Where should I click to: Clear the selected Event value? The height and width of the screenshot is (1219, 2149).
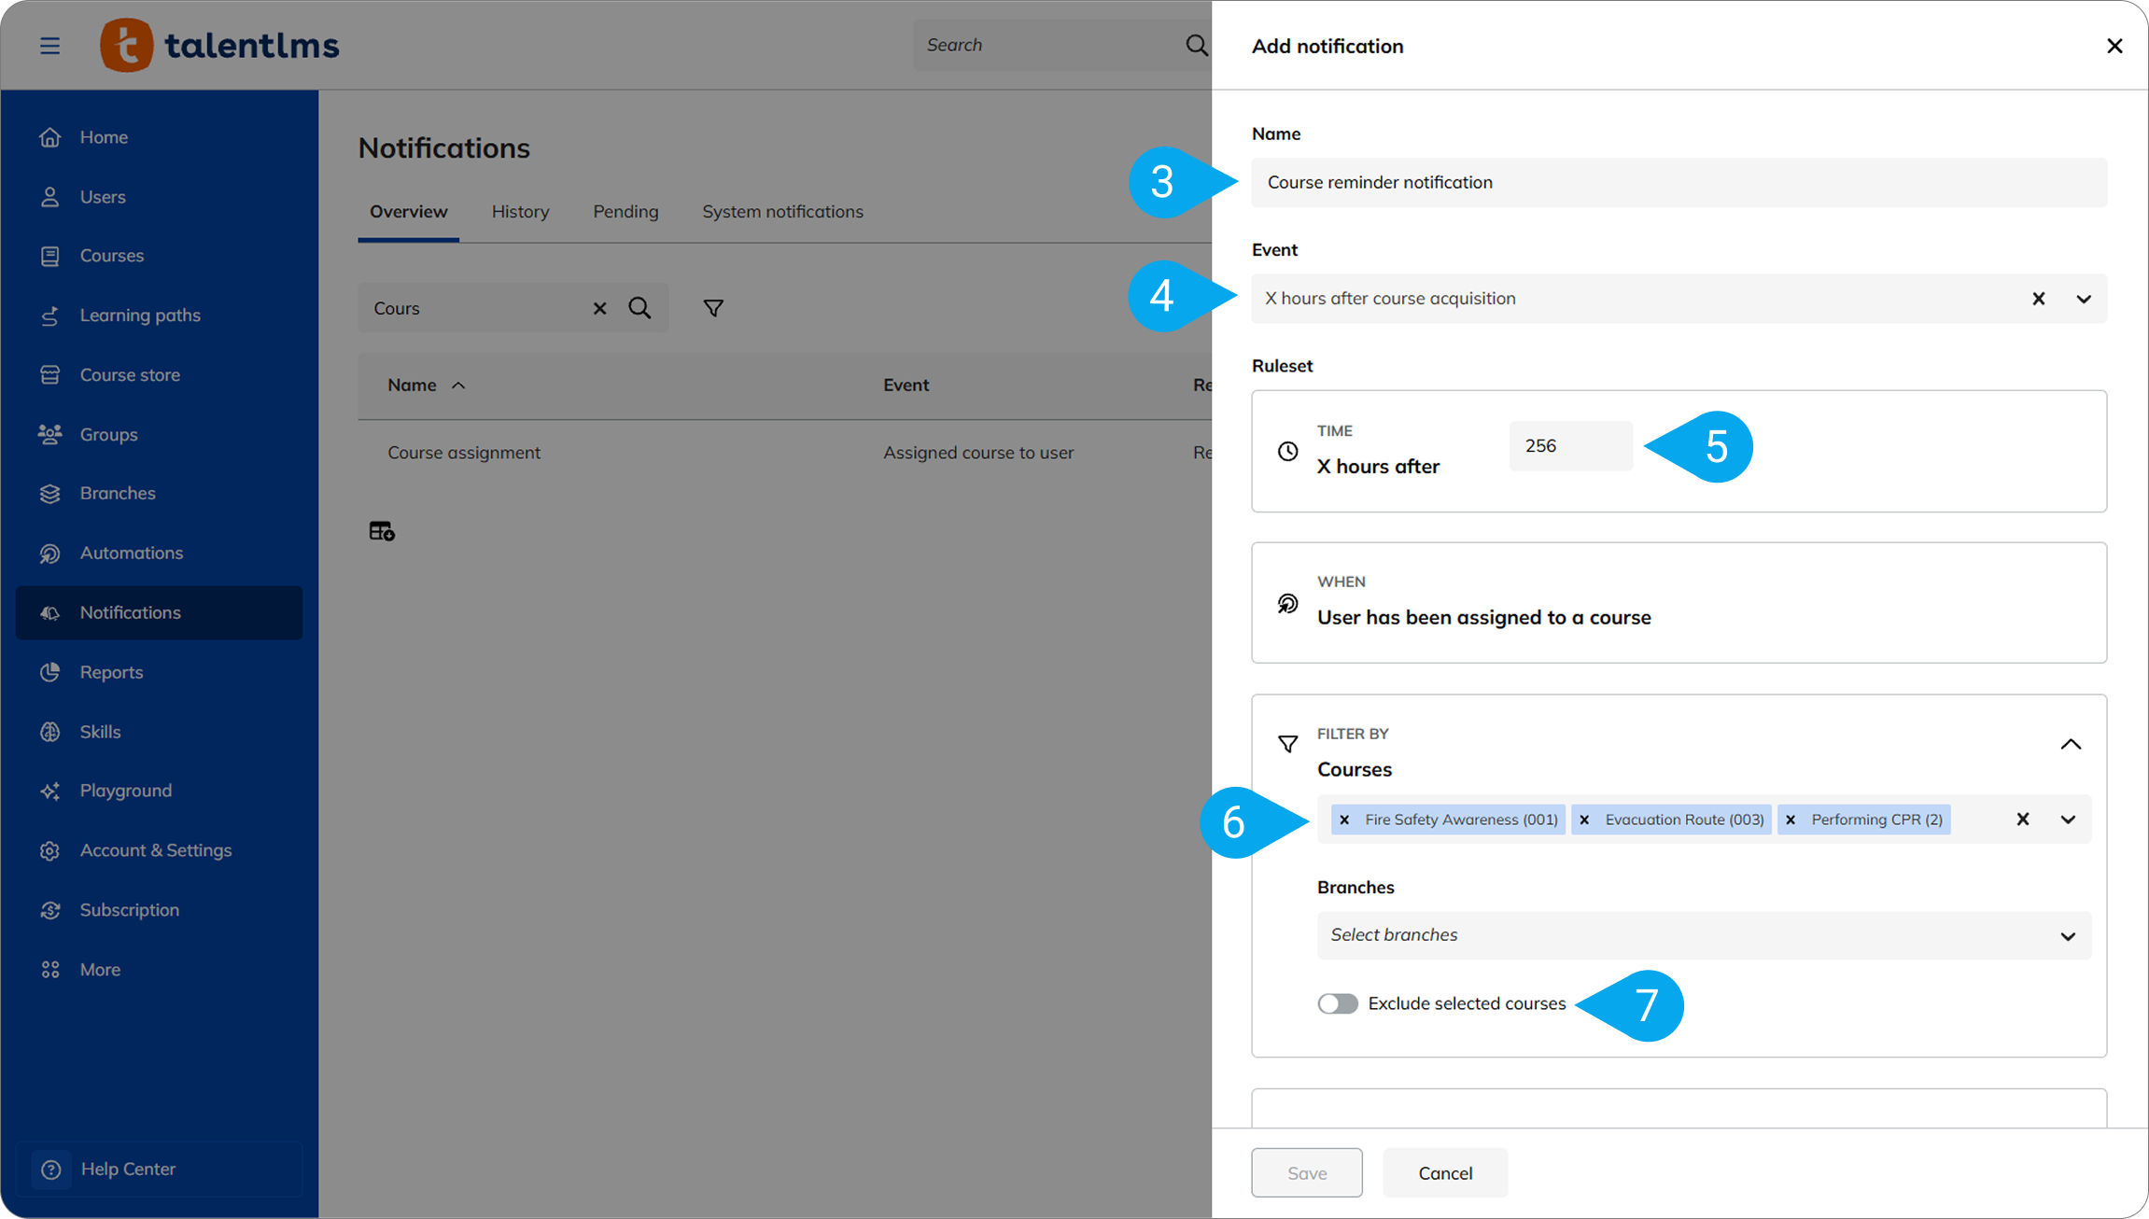(x=2039, y=299)
